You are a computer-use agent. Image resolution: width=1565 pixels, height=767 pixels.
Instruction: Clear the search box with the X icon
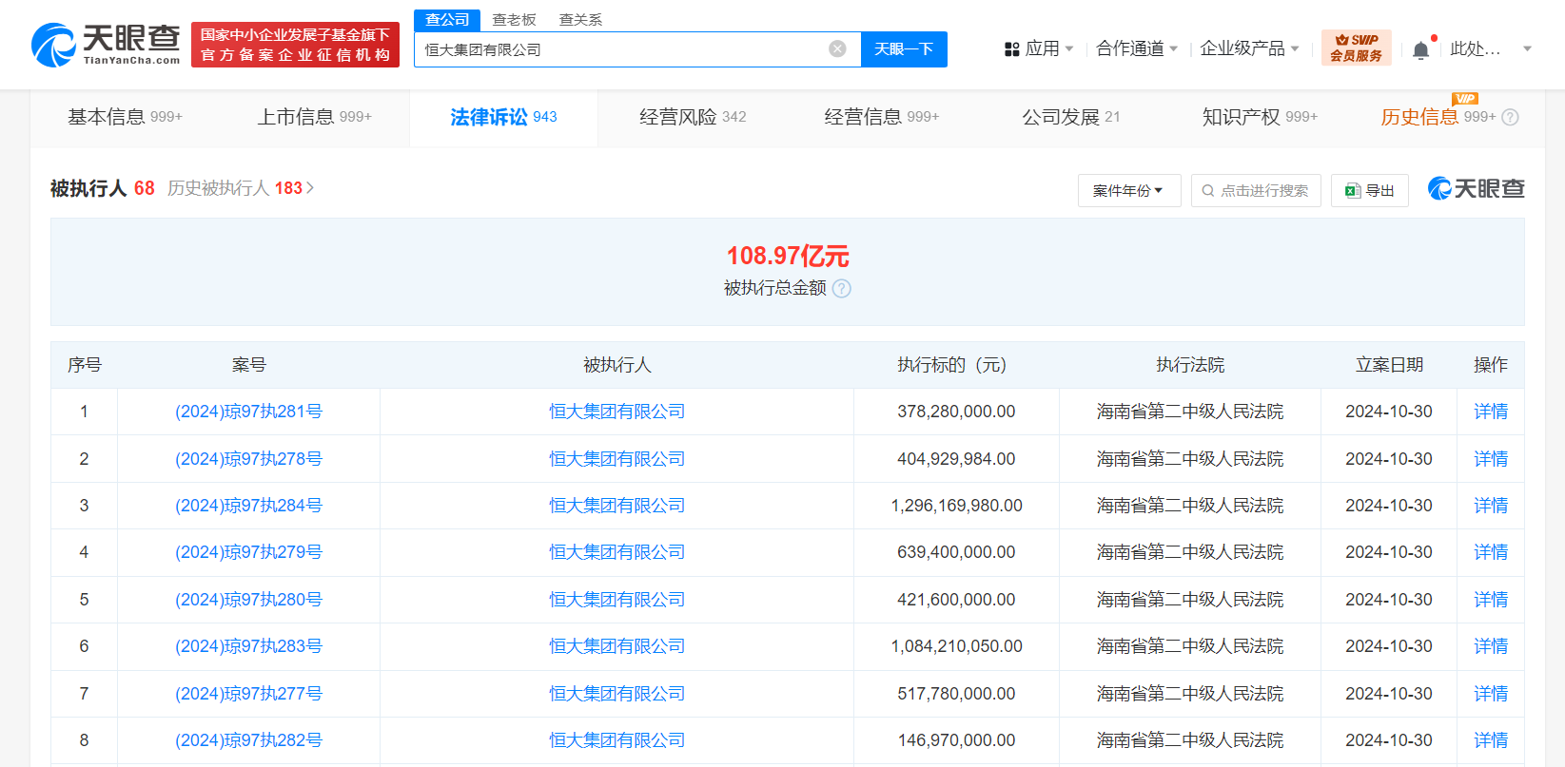(x=837, y=49)
